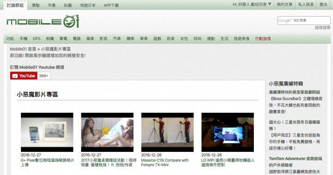Select the 女性 category menu

(x=184, y=39)
